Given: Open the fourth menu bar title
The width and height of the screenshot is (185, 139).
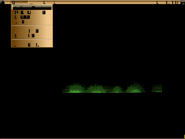Looking at the screenshot, I should click(x=54, y=3).
